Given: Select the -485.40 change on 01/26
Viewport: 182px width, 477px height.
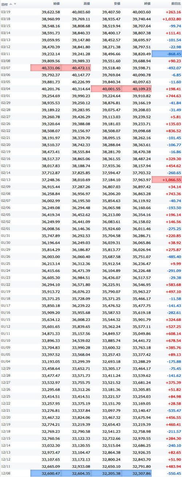Looking at the screenshot, I should click(174, 257).
